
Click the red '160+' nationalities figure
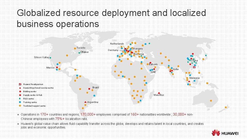135,114
